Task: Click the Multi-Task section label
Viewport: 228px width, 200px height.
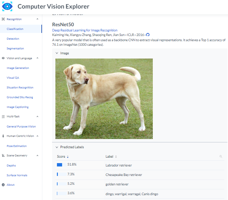Action: point(13,116)
